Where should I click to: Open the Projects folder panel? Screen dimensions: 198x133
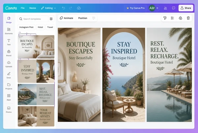tap(9, 86)
